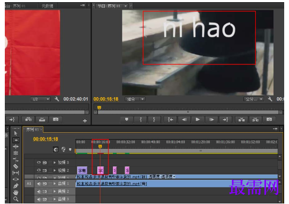289x204 pixels.
Task: Play the sequence in program monitor
Action: tap(197, 120)
